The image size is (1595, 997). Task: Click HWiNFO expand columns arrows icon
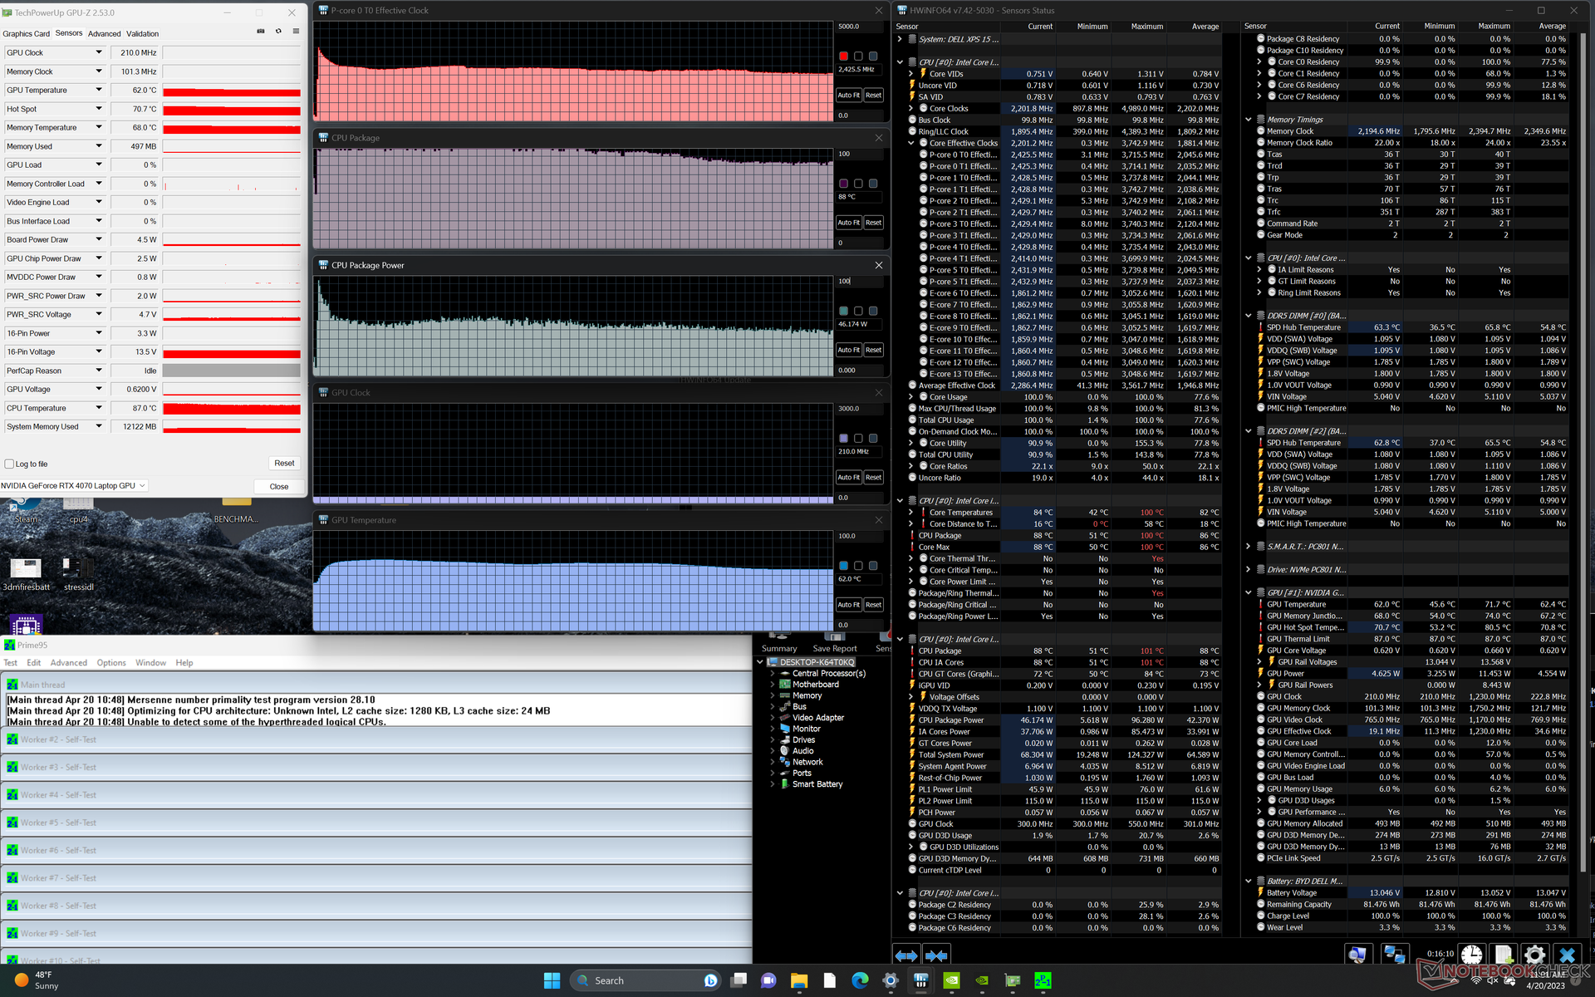pyautogui.click(x=906, y=955)
